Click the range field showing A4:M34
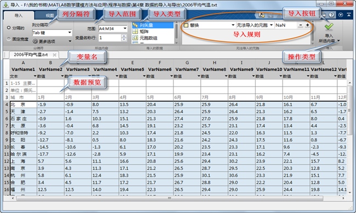 tap(110, 28)
